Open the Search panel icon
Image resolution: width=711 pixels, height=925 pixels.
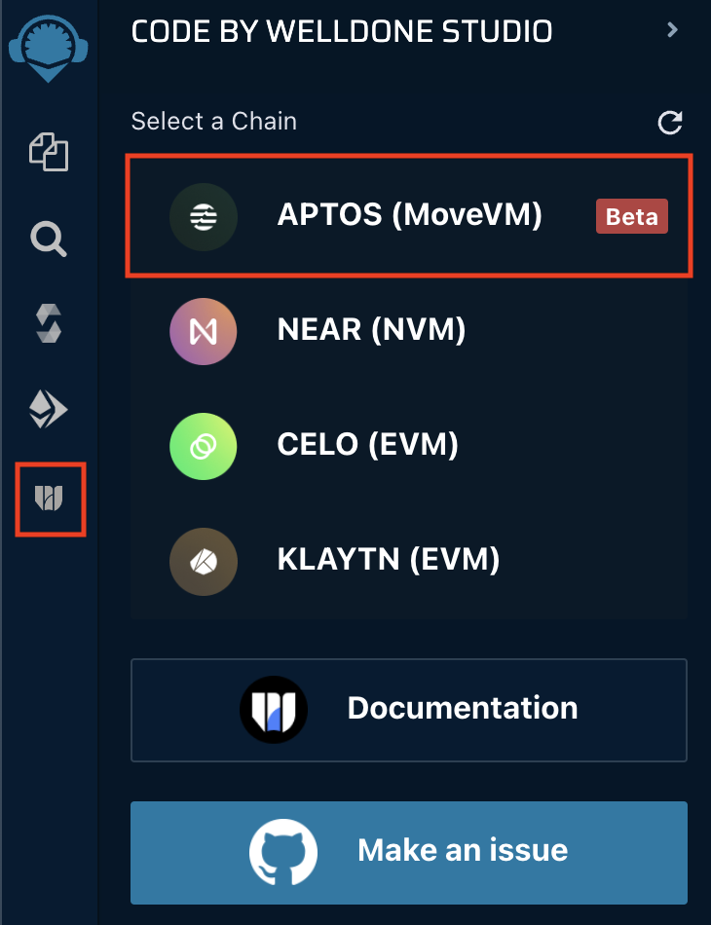[49, 237]
